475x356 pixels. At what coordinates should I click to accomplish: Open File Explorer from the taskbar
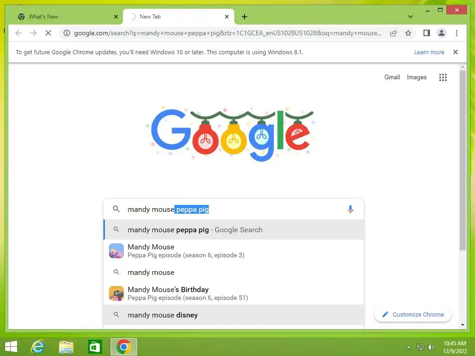(x=66, y=347)
